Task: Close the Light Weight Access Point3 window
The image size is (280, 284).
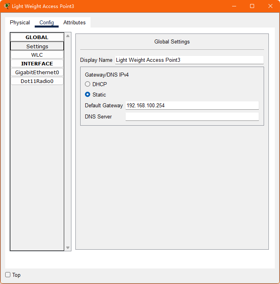Action: click(x=270, y=6)
